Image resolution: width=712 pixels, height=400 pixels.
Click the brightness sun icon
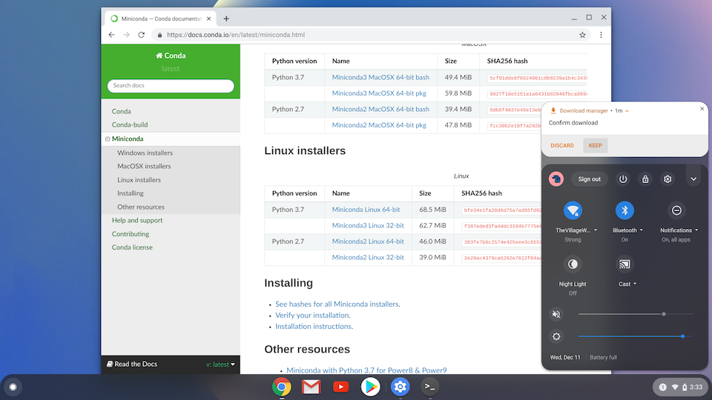(x=556, y=336)
